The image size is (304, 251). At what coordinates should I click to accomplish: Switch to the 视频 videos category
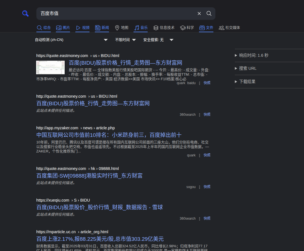tap(82, 28)
